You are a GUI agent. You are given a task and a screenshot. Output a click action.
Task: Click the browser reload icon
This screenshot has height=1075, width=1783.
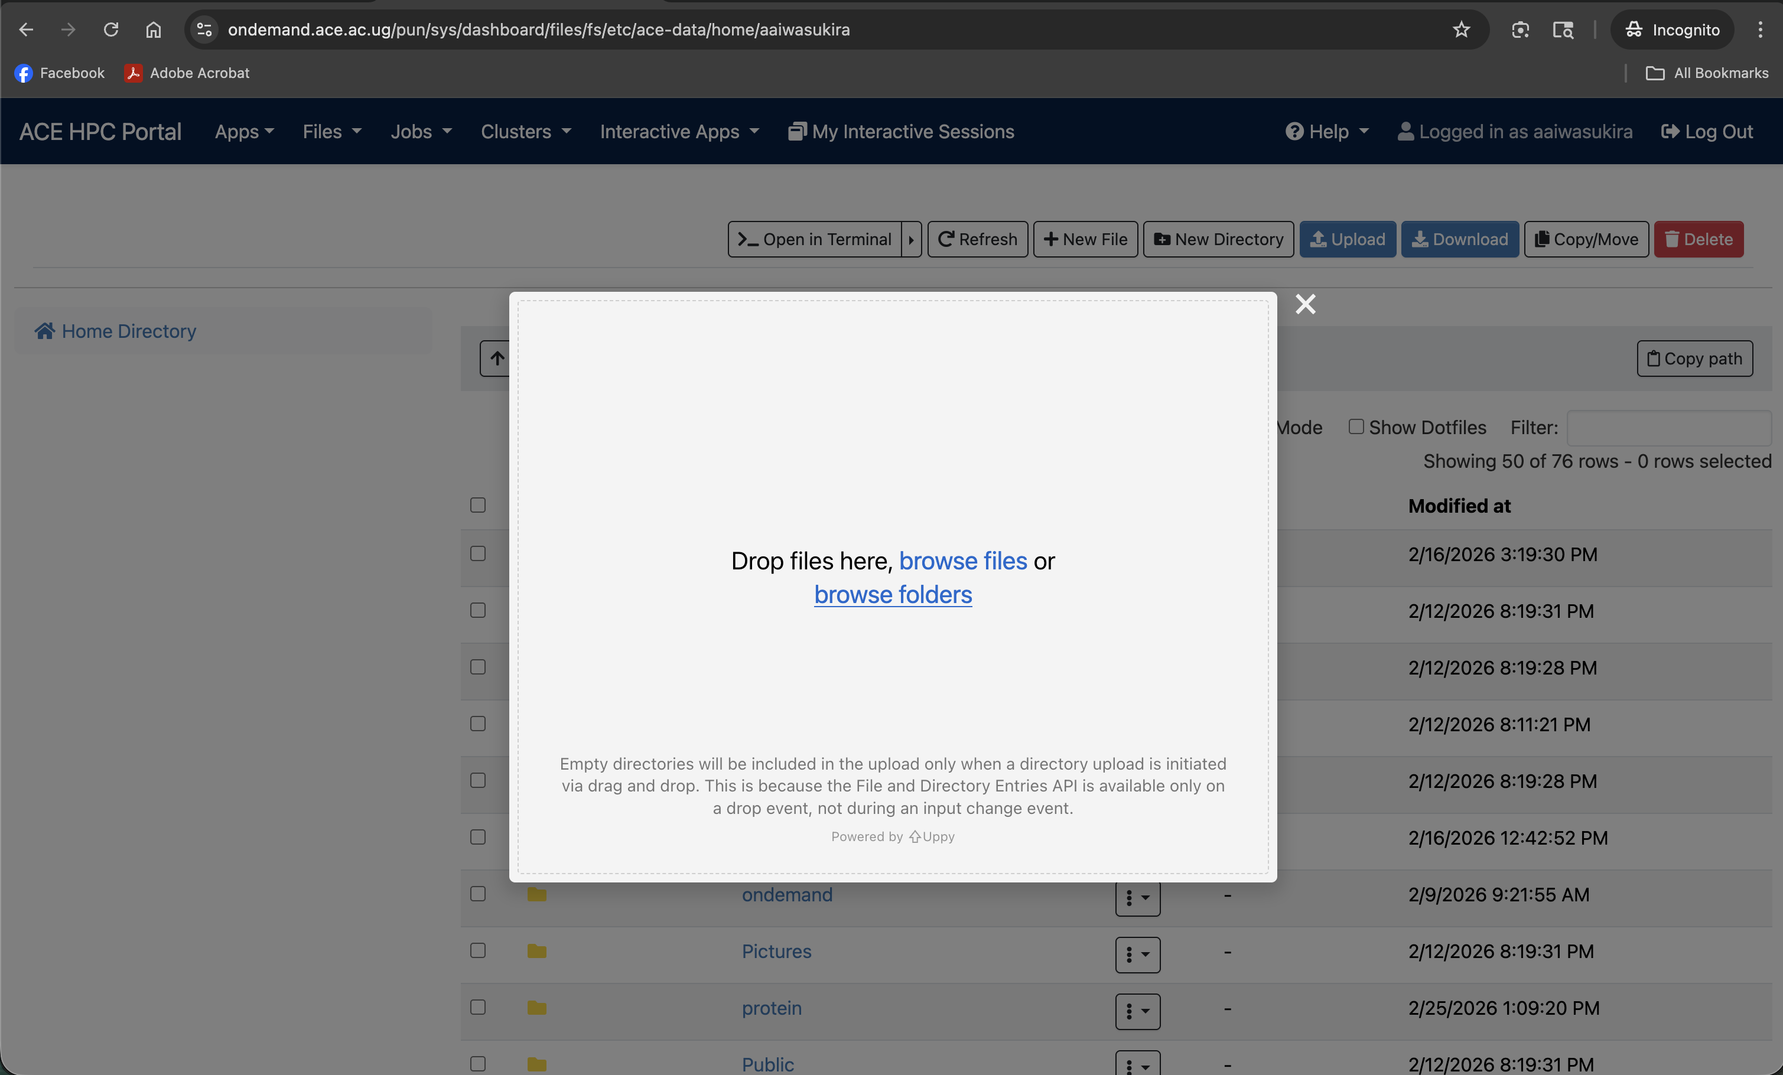point(110,30)
